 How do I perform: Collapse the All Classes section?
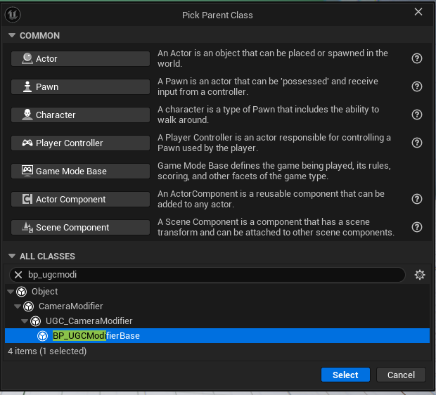(12, 257)
